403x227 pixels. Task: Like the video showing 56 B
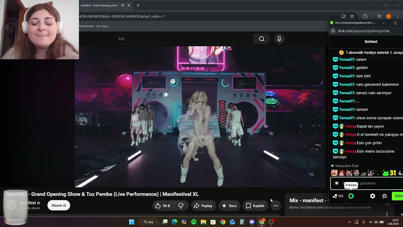tap(163, 206)
